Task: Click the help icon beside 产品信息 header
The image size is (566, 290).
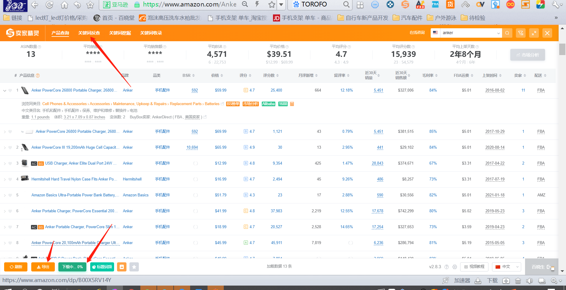Action: pyautogui.click(x=38, y=76)
